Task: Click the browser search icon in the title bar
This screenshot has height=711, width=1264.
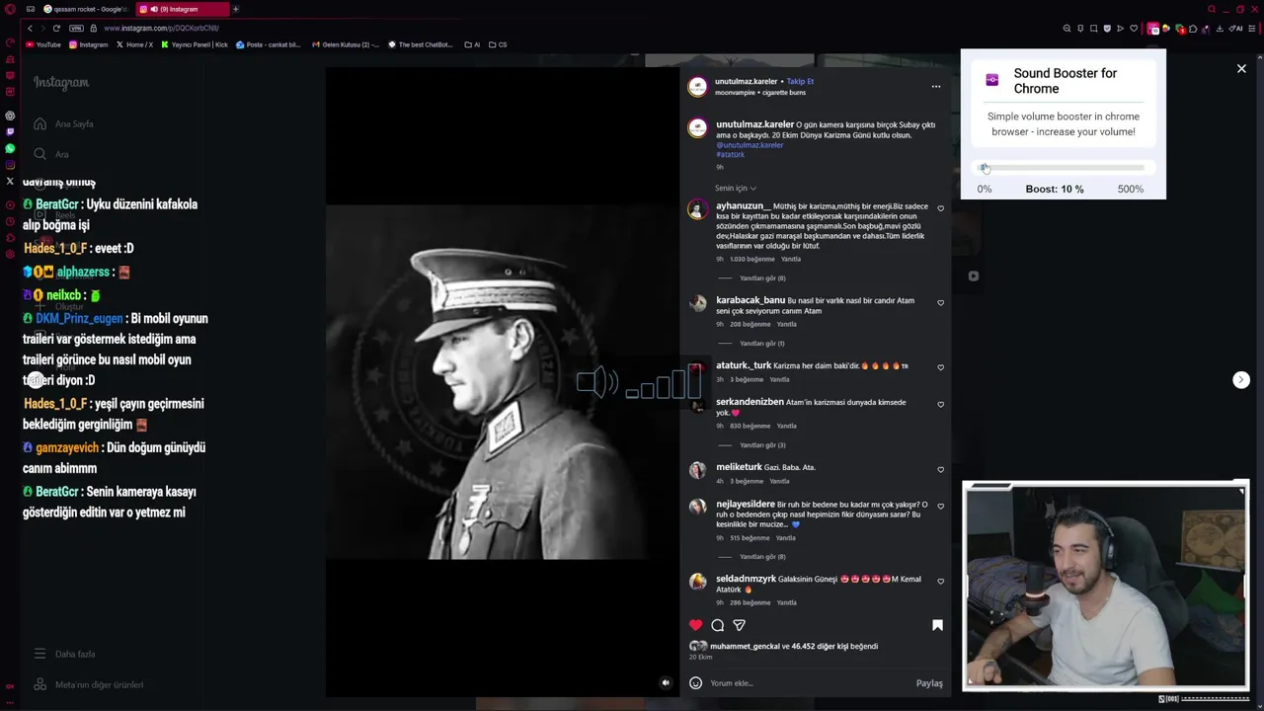Action: (1212, 9)
